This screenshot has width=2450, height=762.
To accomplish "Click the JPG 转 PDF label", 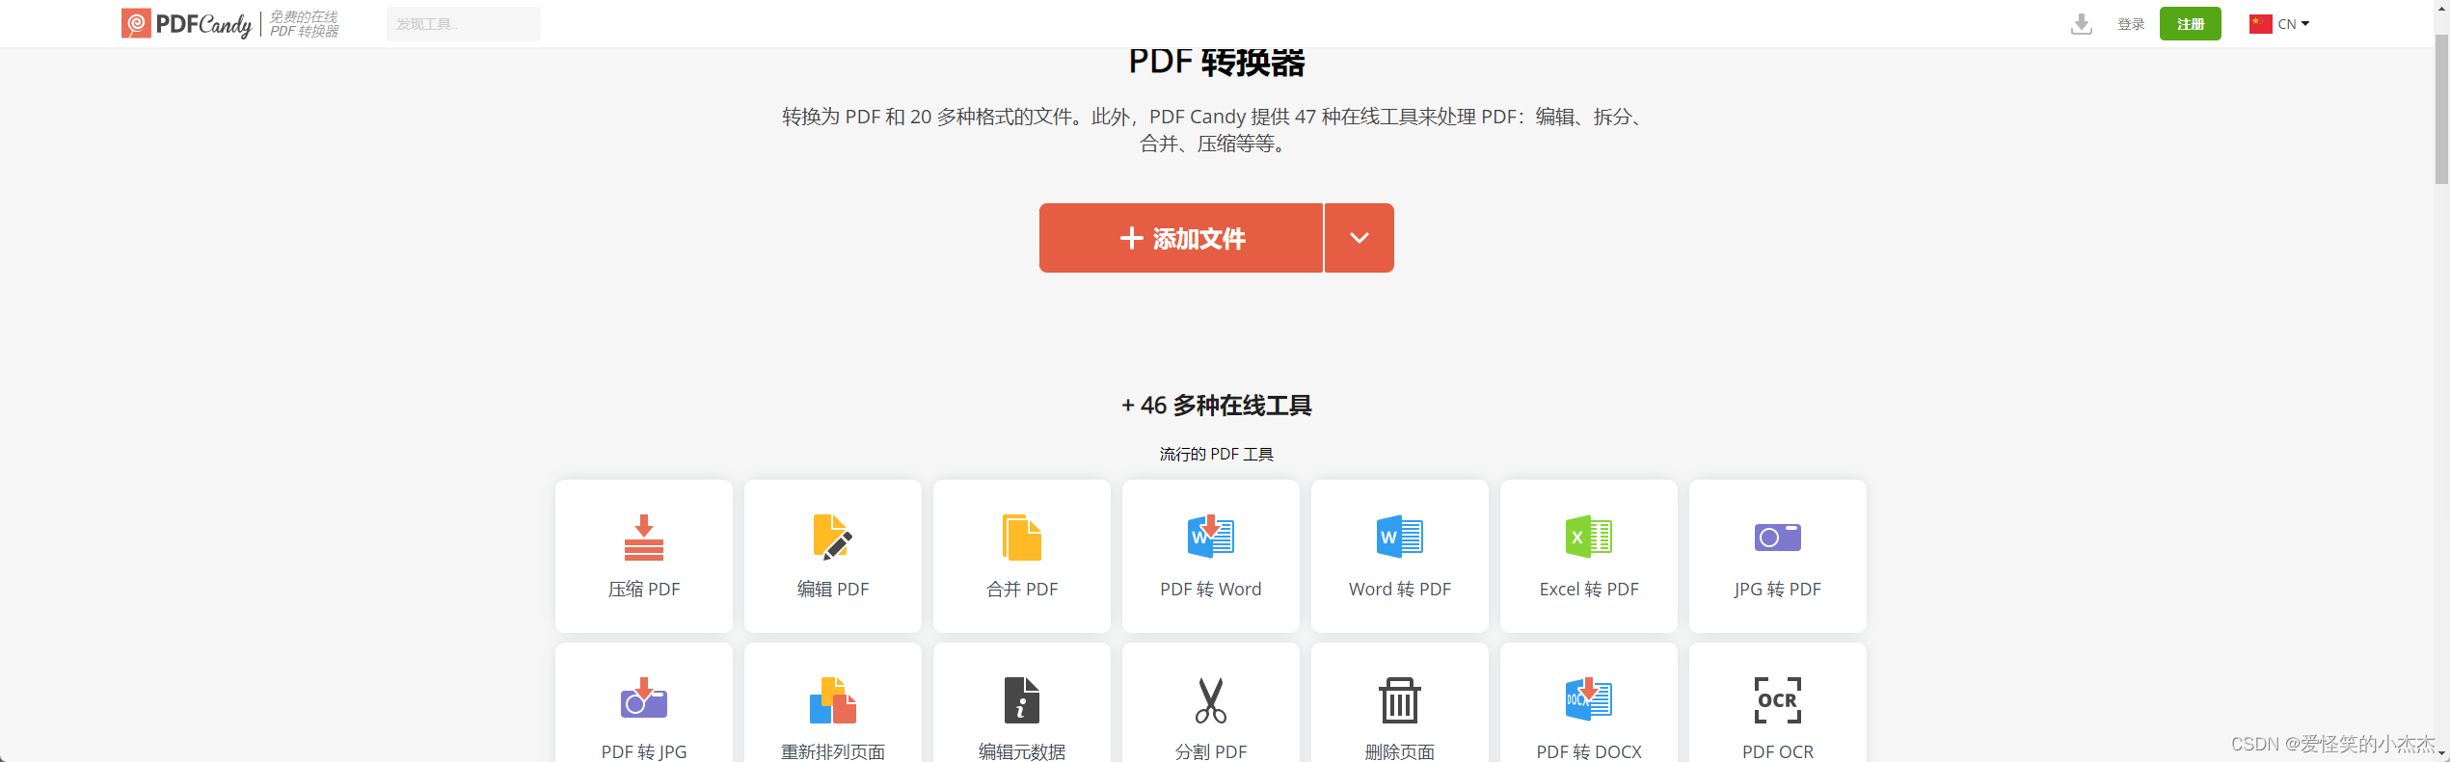I will (1778, 590).
